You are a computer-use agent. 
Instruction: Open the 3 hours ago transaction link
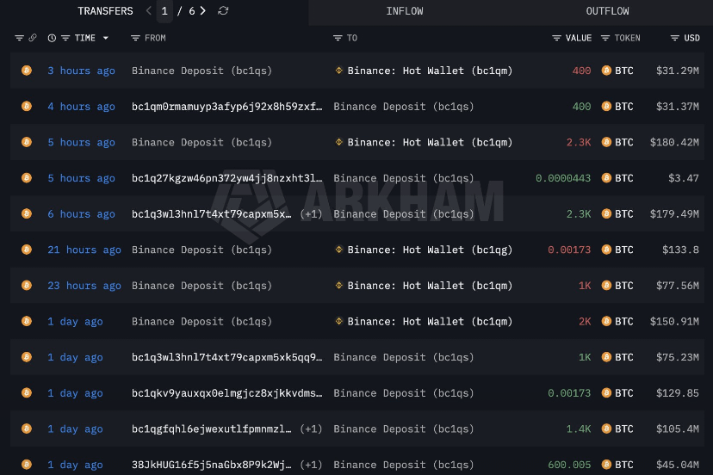tap(82, 71)
